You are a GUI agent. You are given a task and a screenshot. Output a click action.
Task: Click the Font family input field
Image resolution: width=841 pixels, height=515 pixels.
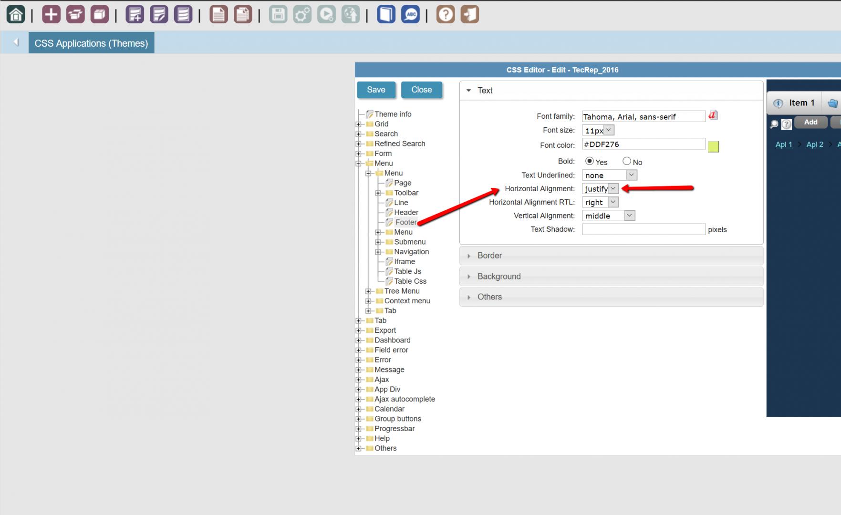644,116
